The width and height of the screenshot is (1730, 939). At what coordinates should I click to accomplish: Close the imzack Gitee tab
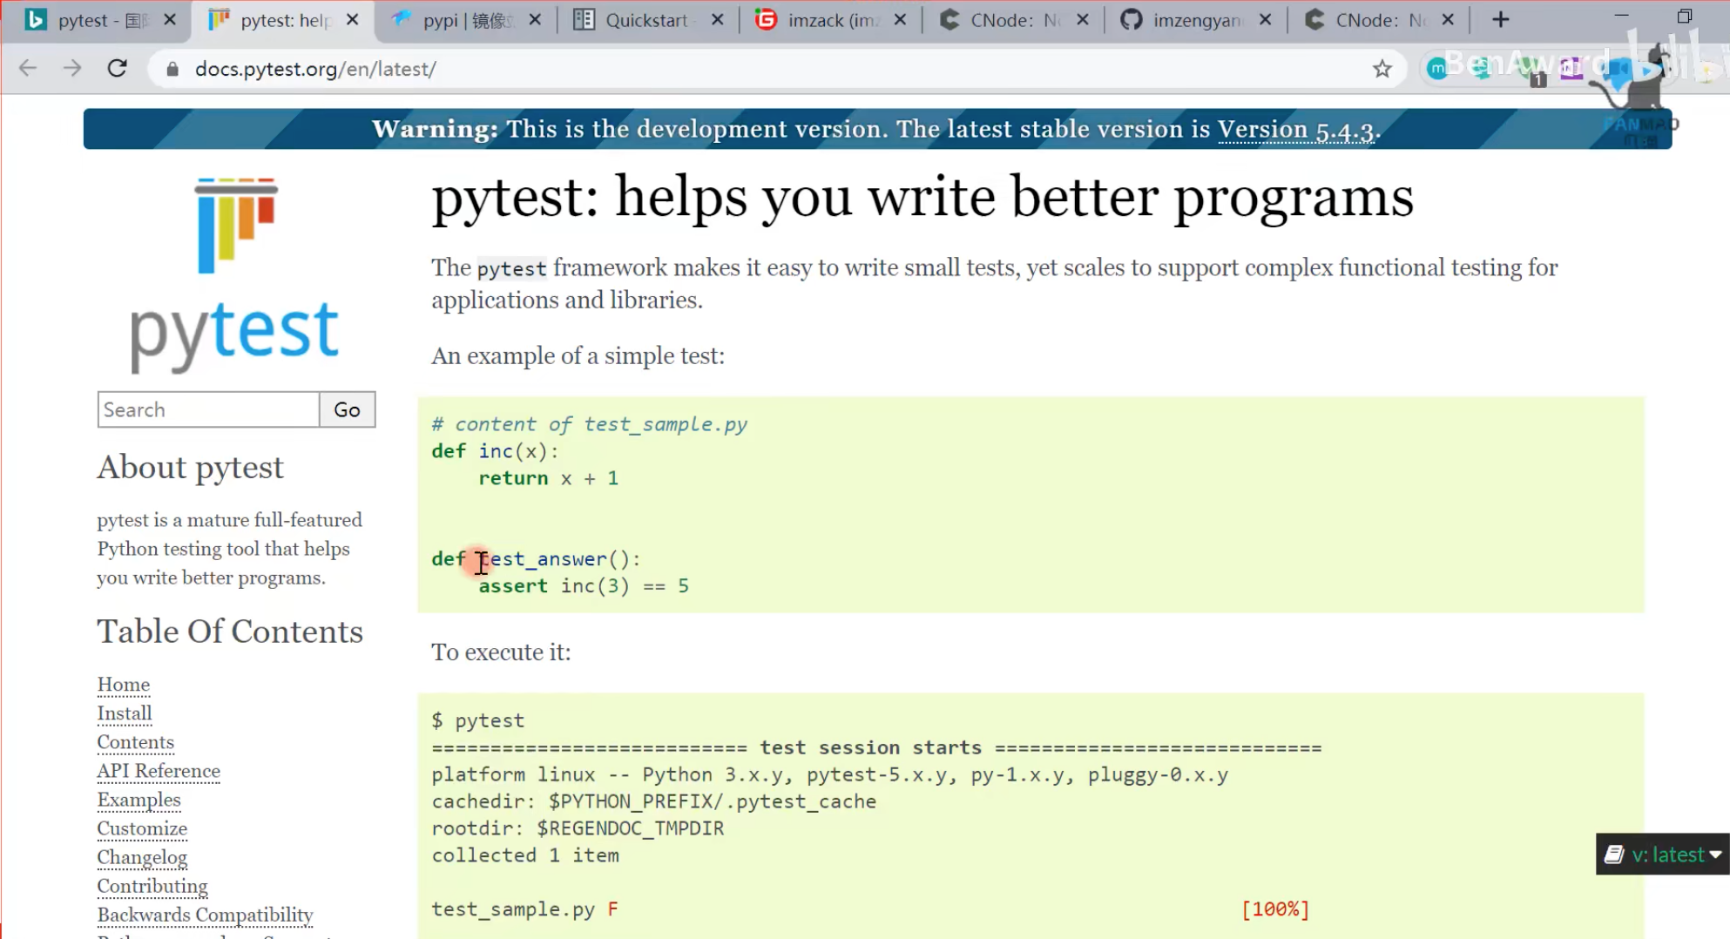coord(900,19)
